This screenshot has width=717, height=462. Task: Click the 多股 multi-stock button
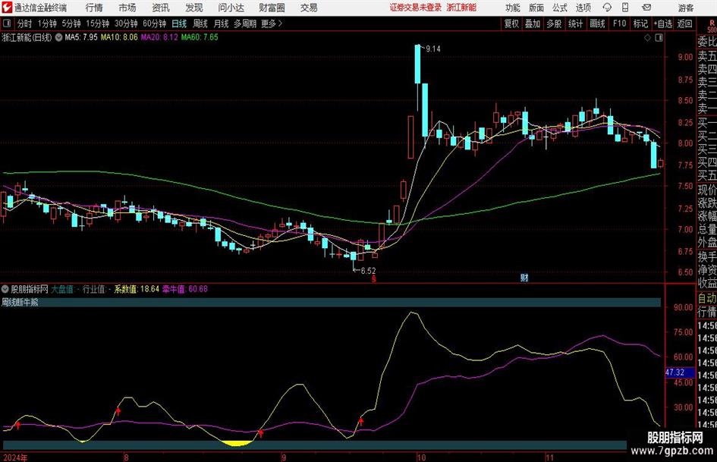pos(554,24)
